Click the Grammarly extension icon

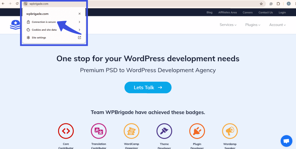click(271, 4)
